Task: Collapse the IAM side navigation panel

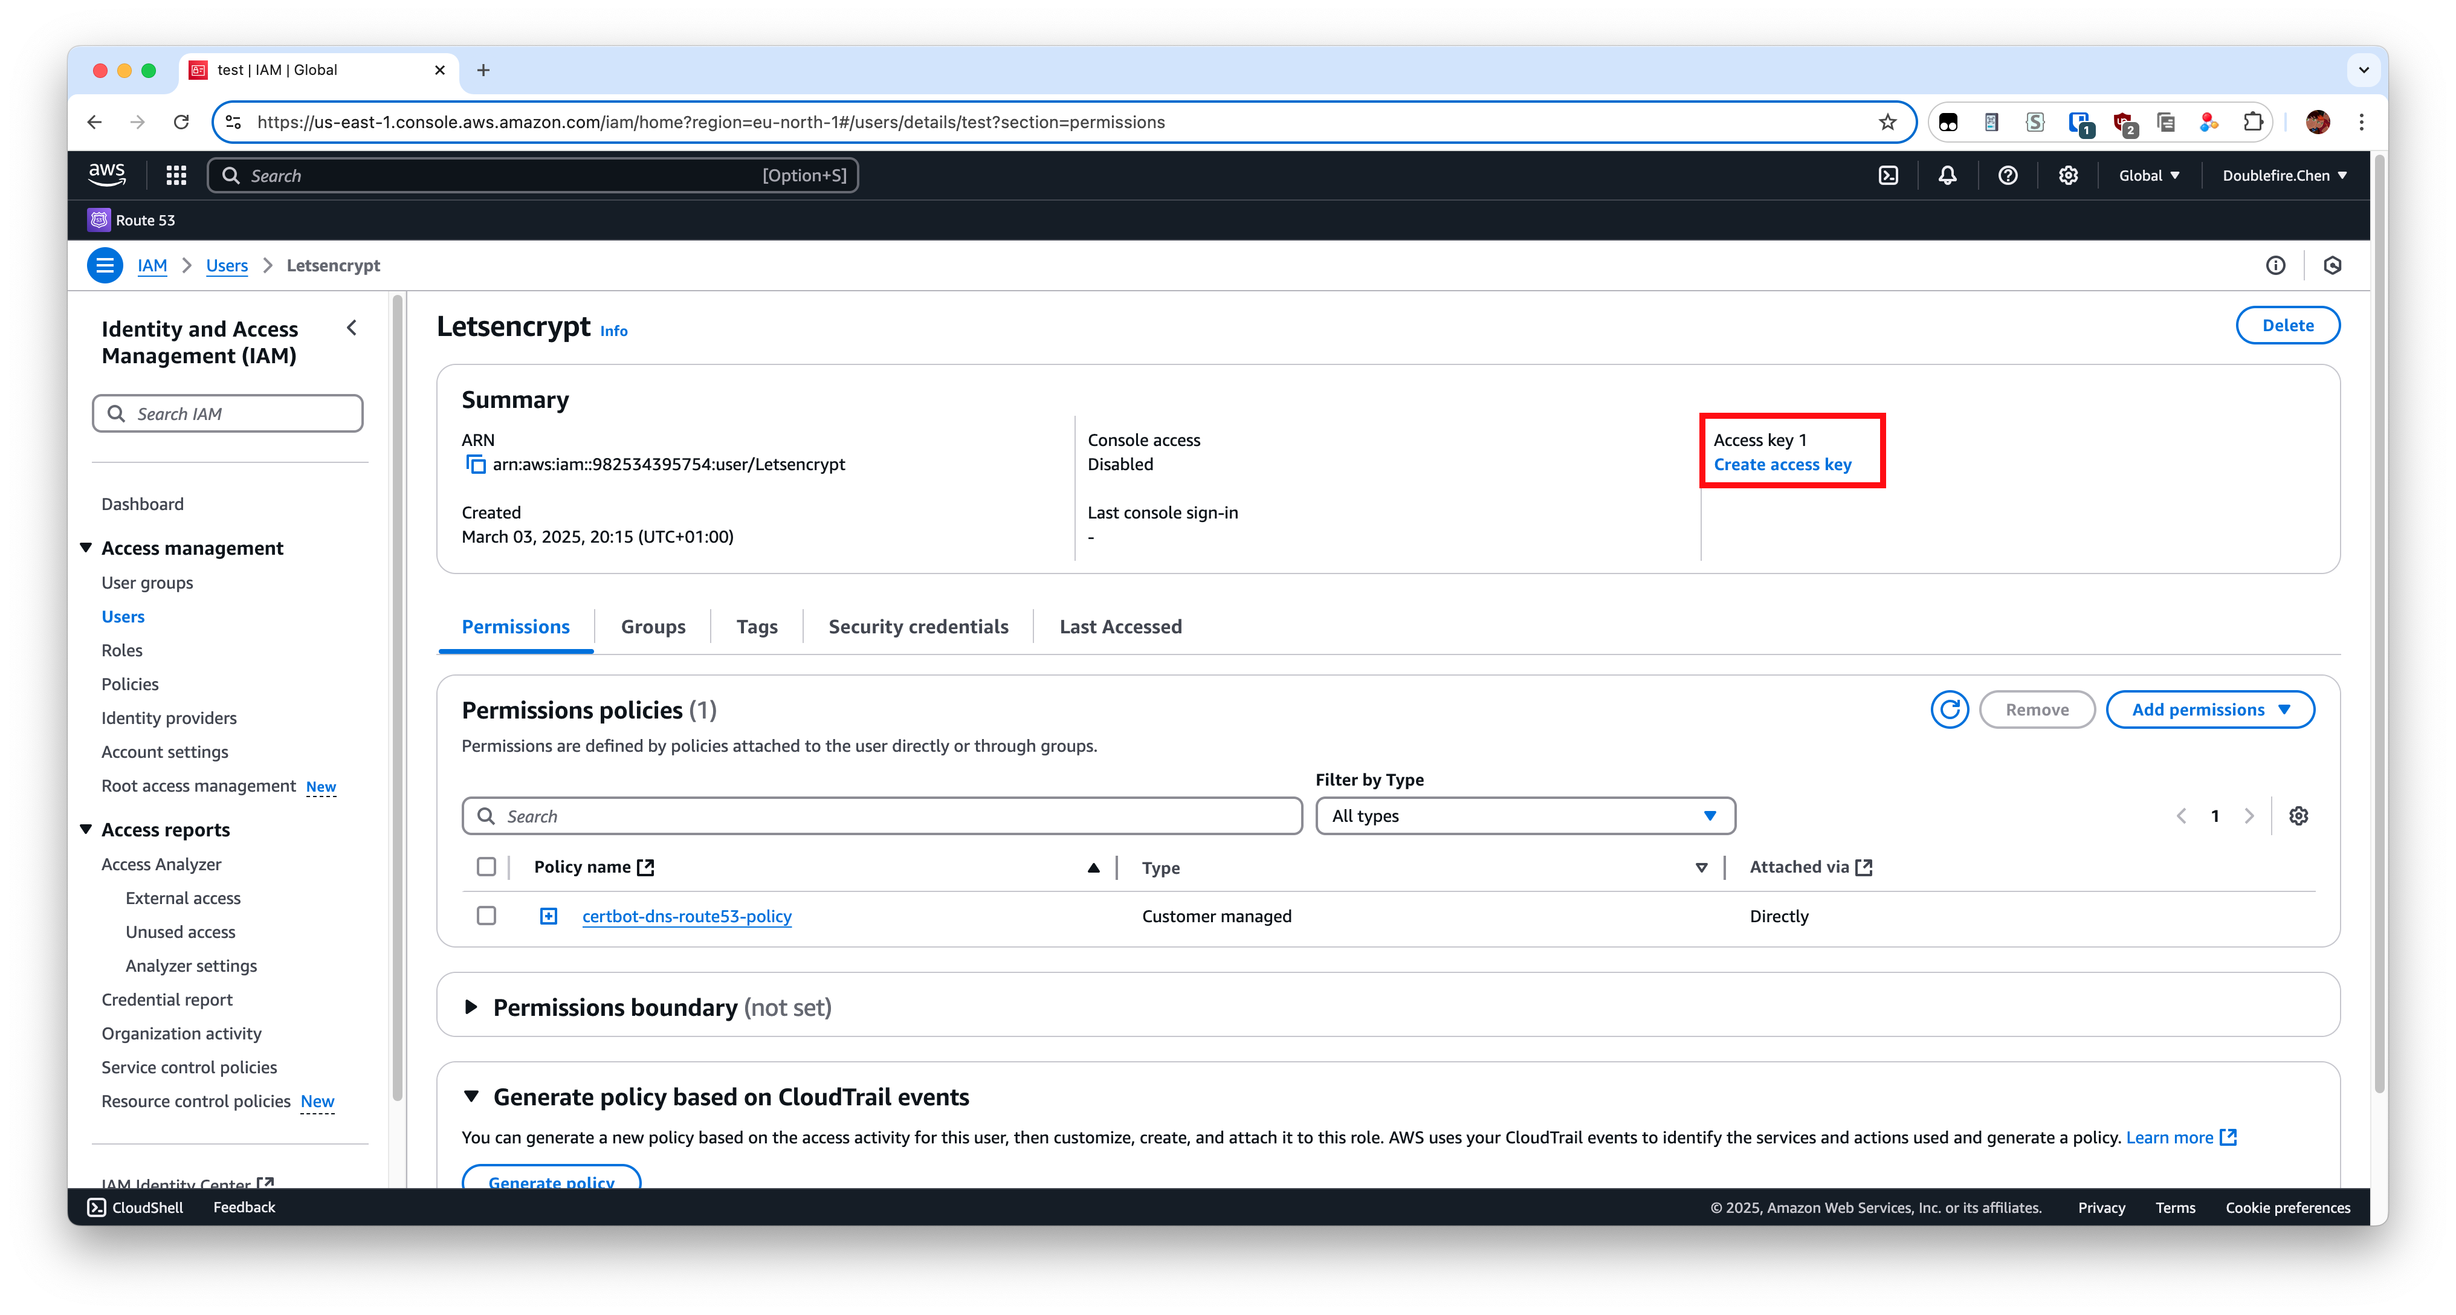Action: point(352,328)
